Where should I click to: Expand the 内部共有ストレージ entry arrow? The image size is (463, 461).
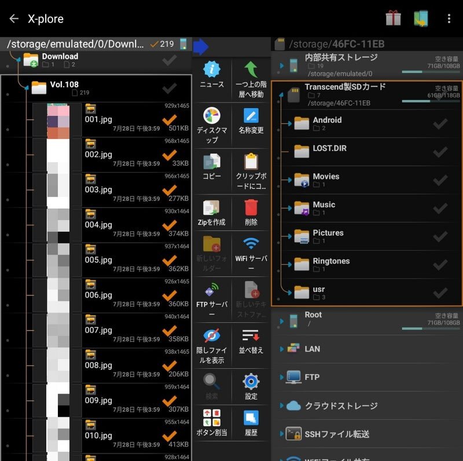pos(281,65)
